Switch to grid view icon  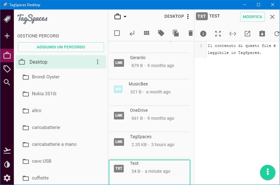[147, 33]
